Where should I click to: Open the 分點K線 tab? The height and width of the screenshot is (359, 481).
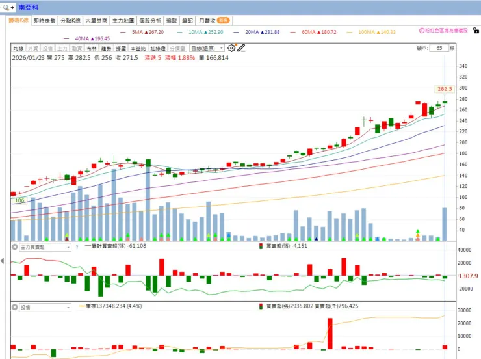(70, 21)
